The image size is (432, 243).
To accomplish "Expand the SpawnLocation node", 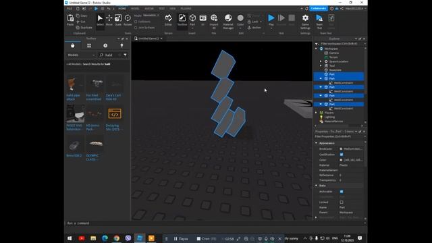I will (321, 61).
